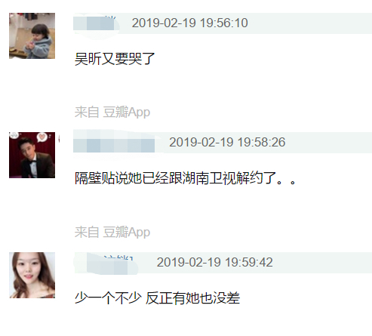Click empty header bar right of 19:59:42
This screenshot has height=336, width=372.
tap(322, 263)
